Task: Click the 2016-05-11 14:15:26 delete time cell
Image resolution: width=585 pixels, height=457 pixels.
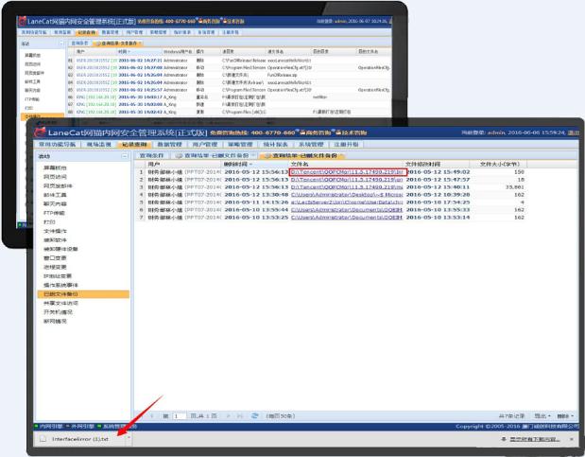Action: [x=256, y=202]
